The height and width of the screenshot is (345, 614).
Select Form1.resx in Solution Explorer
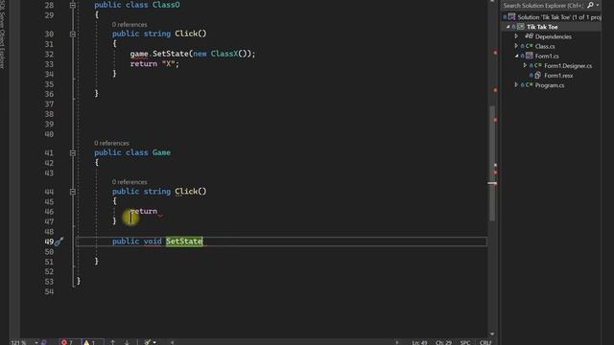point(558,76)
